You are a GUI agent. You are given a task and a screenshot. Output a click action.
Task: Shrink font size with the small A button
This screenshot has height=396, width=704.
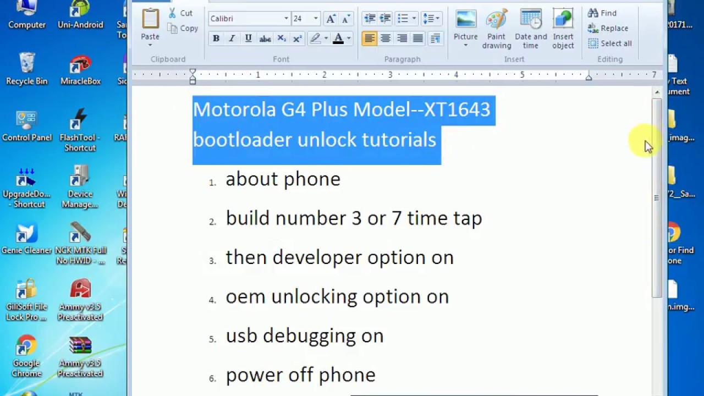click(345, 19)
